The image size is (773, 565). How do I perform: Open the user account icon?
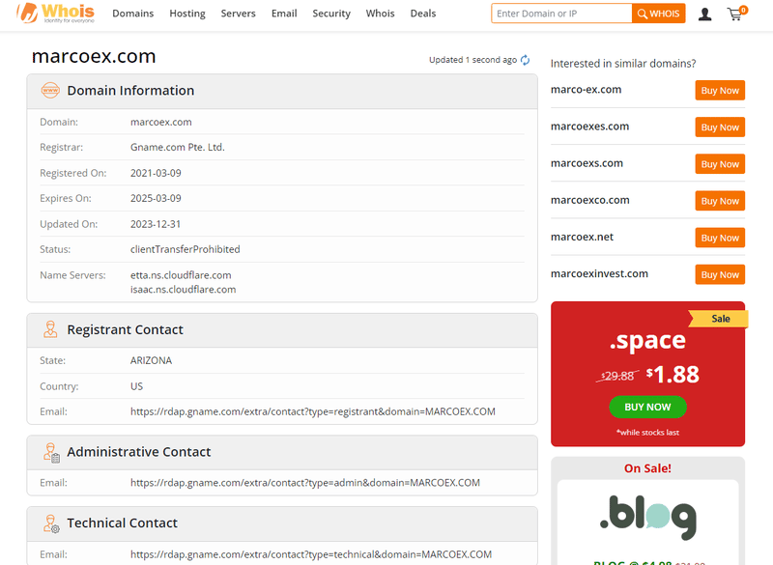click(705, 14)
